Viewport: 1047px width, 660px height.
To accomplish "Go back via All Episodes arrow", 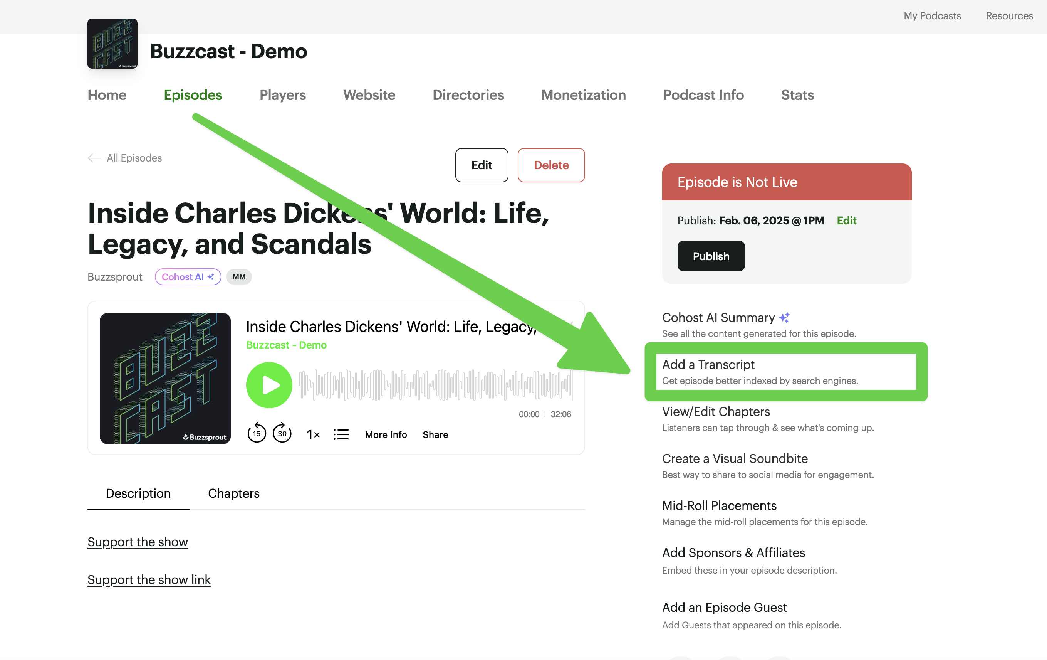I will (94, 158).
